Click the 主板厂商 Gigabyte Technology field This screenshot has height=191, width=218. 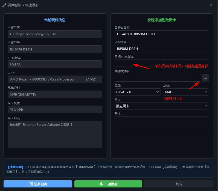[x=55, y=34]
